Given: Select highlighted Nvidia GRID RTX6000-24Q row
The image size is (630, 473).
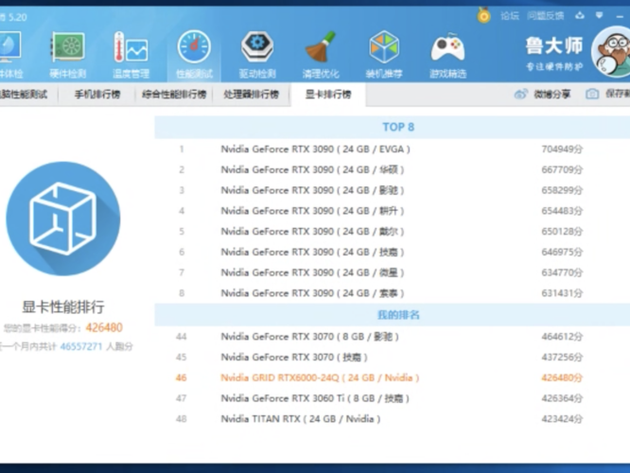Looking at the screenshot, I should [x=393, y=377].
